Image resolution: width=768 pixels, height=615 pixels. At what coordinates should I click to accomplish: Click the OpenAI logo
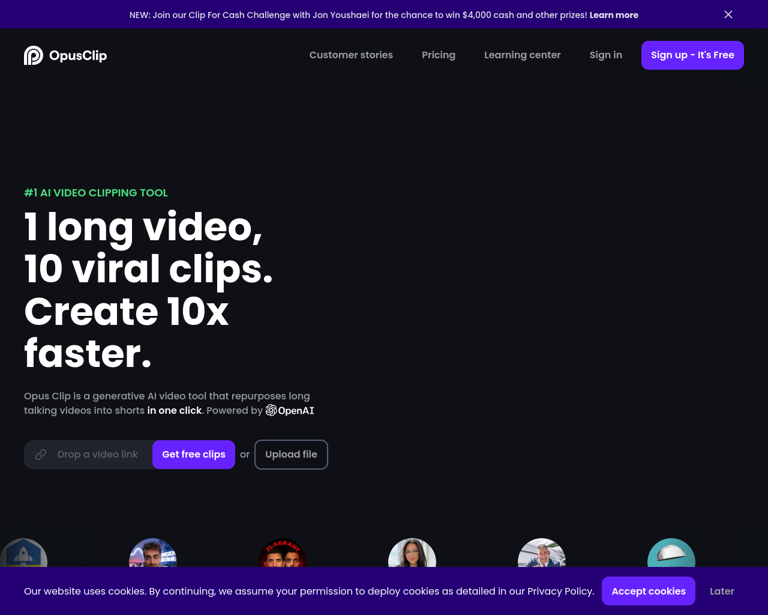(290, 410)
